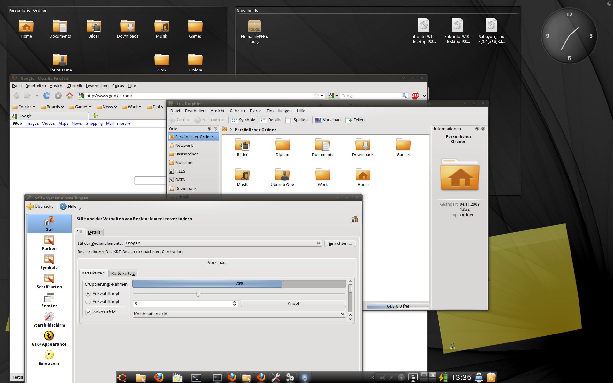Click the Einrichten ... button

coord(340,243)
